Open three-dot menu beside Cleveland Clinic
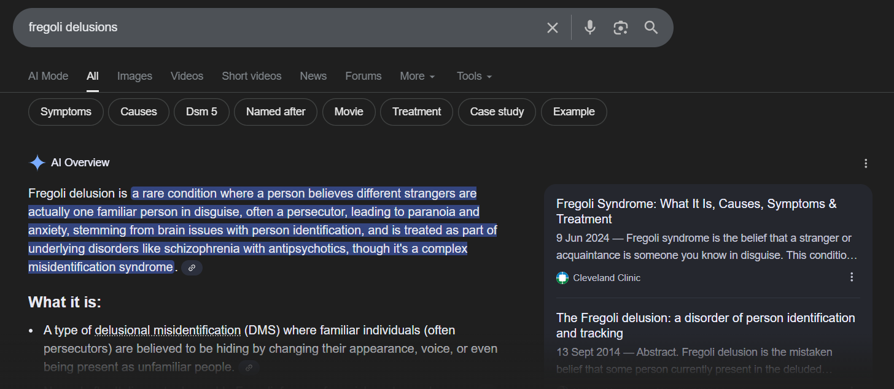 (852, 277)
